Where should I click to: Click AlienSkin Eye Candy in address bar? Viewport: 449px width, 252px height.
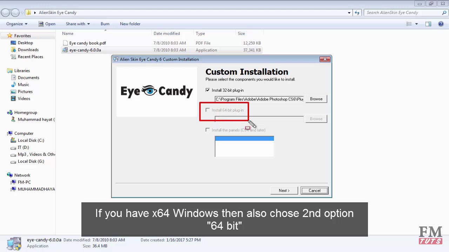click(58, 13)
